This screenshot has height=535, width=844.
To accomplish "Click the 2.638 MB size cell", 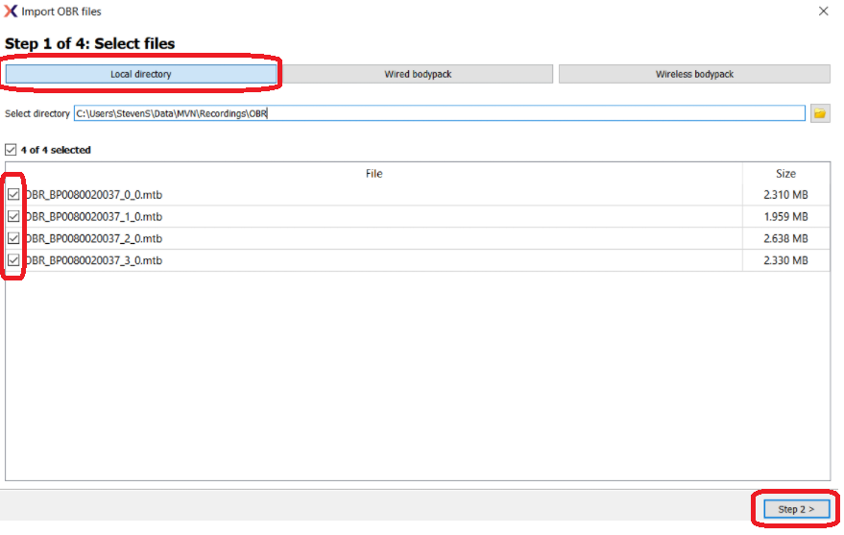I will 785,238.
